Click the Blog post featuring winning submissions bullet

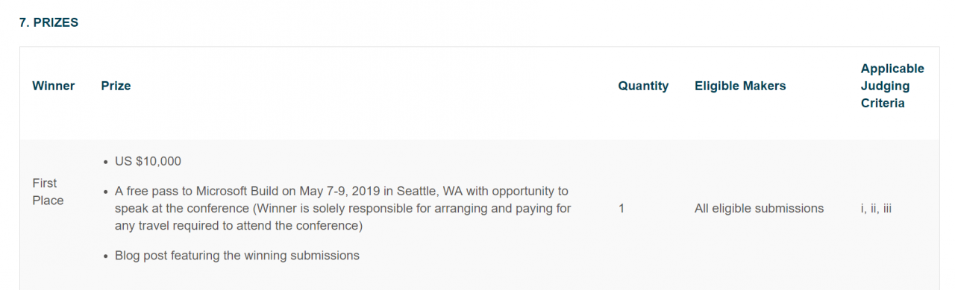pos(237,255)
